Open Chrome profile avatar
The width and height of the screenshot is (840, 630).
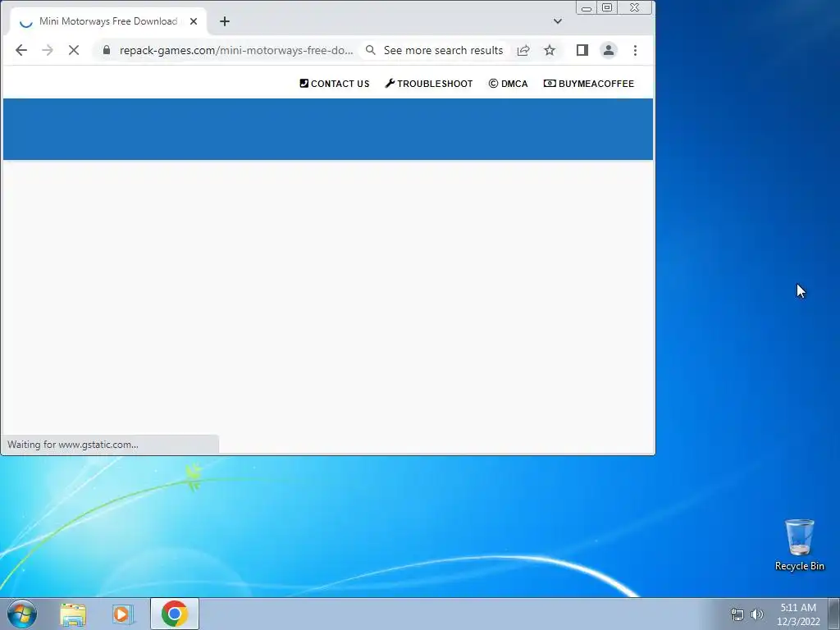(609, 50)
